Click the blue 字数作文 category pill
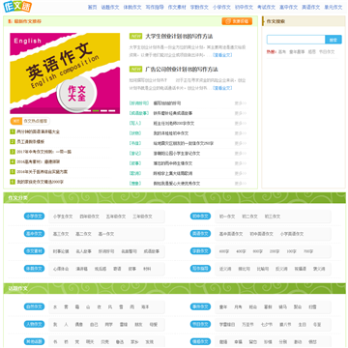348x348 pixels. click(200, 250)
